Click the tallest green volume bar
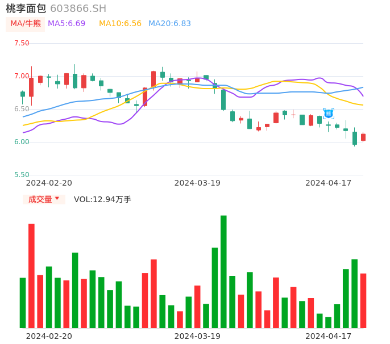390x344 pixels. pos(223,271)
